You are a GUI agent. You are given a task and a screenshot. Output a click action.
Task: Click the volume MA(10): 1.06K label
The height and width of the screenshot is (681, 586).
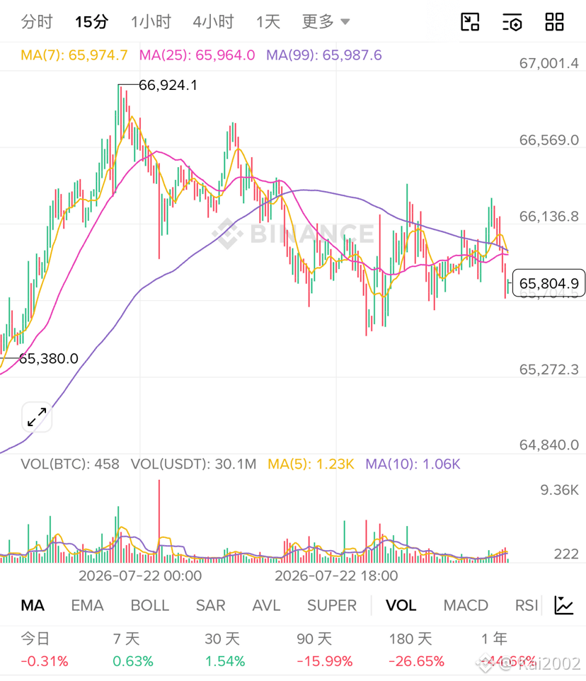coord(413,464)
